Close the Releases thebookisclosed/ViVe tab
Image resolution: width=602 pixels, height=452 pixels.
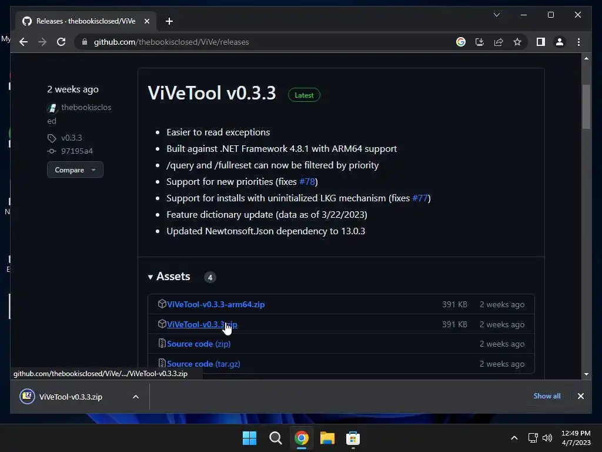(146, 21)
